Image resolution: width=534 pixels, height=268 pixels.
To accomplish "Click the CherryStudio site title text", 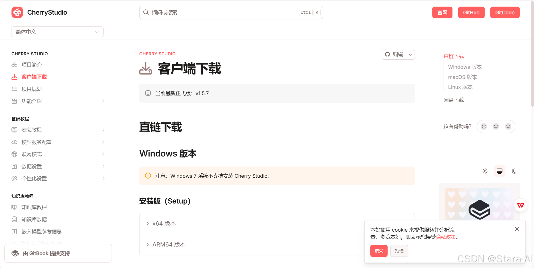I will coord(47,12).
